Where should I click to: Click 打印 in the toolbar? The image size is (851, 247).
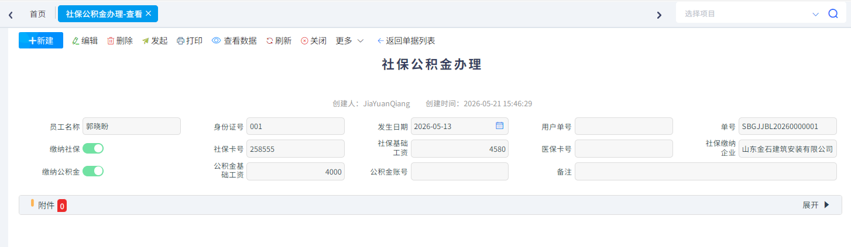click(x=190, y=41)
